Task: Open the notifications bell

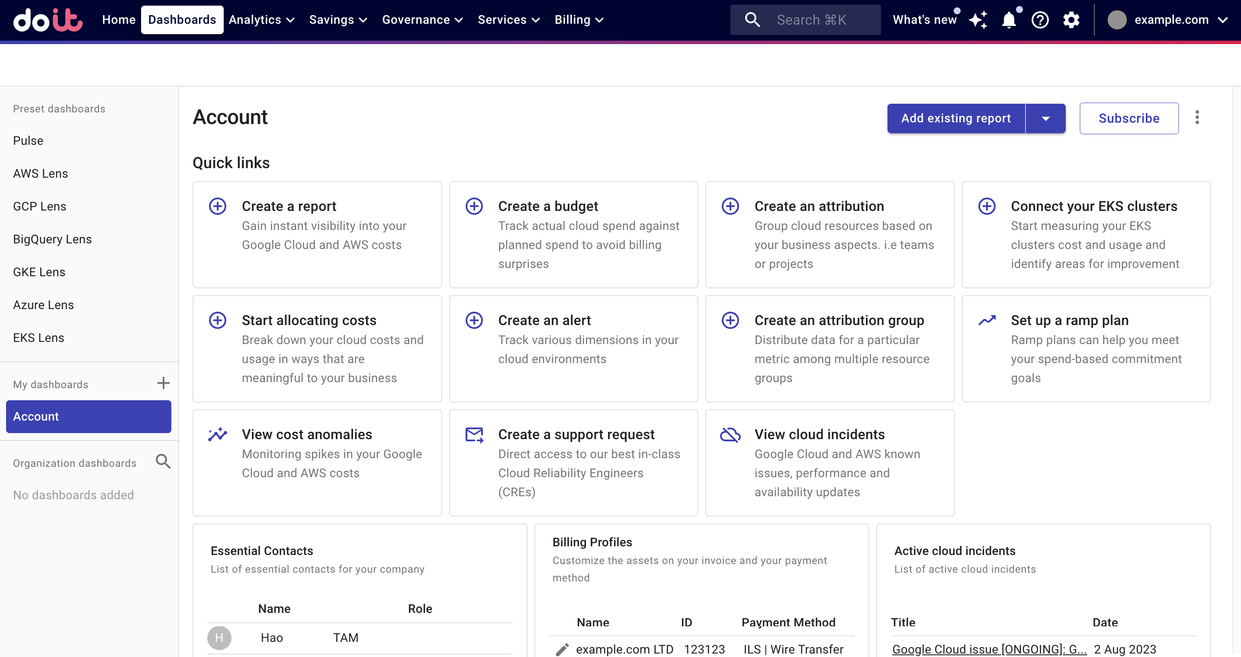Action: 1009,20
